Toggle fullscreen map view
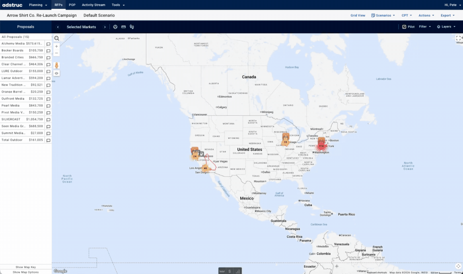The width and height of the screenshot is (463, 274). (458, 38)
